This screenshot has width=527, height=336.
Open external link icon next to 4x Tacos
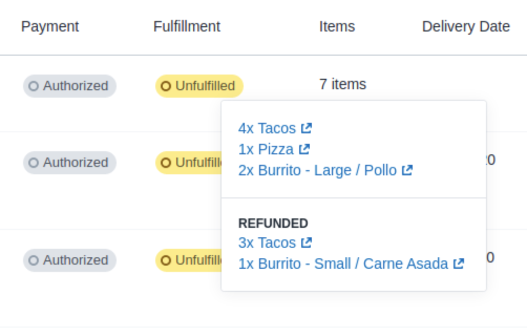click(307, 128)
